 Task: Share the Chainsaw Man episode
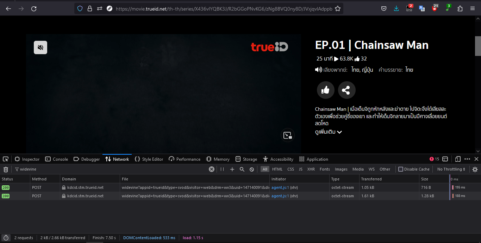(x=347, y=90)
